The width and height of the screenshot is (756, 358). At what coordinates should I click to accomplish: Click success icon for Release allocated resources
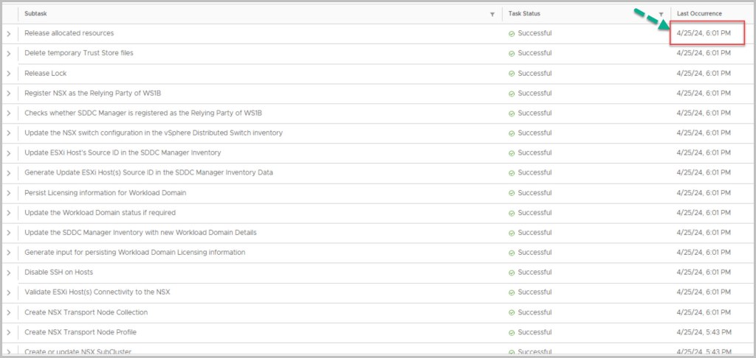coord(512,33)
